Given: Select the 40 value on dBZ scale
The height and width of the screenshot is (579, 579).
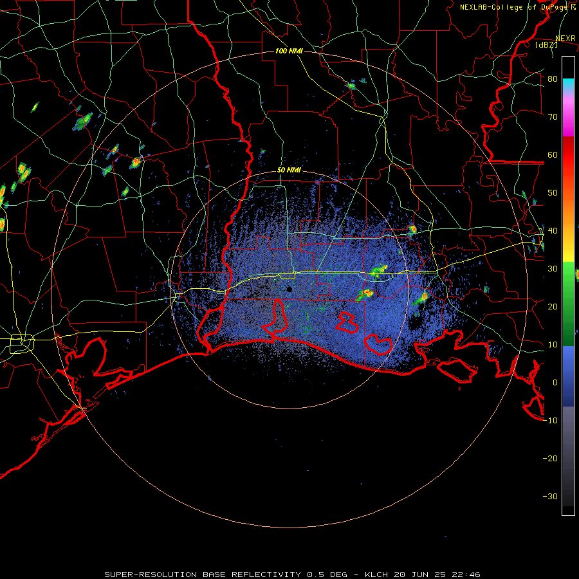Looking at the screenshot, I should 553,231.
